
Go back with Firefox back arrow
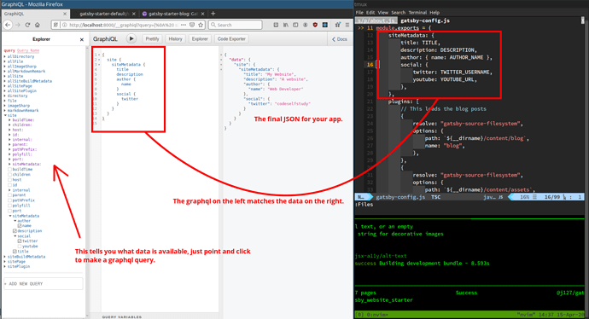tap(8, 25)
